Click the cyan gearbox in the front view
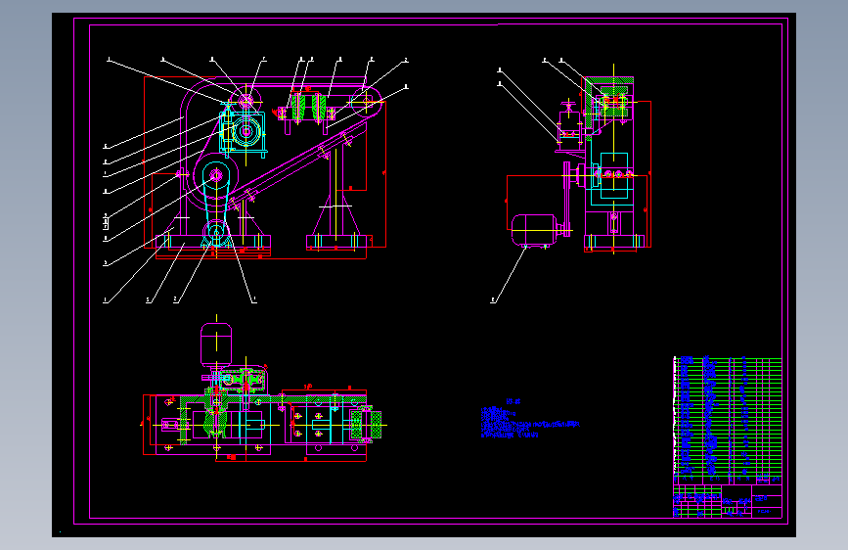The height and width of the screenshot is (550, 848). (243, 131)
